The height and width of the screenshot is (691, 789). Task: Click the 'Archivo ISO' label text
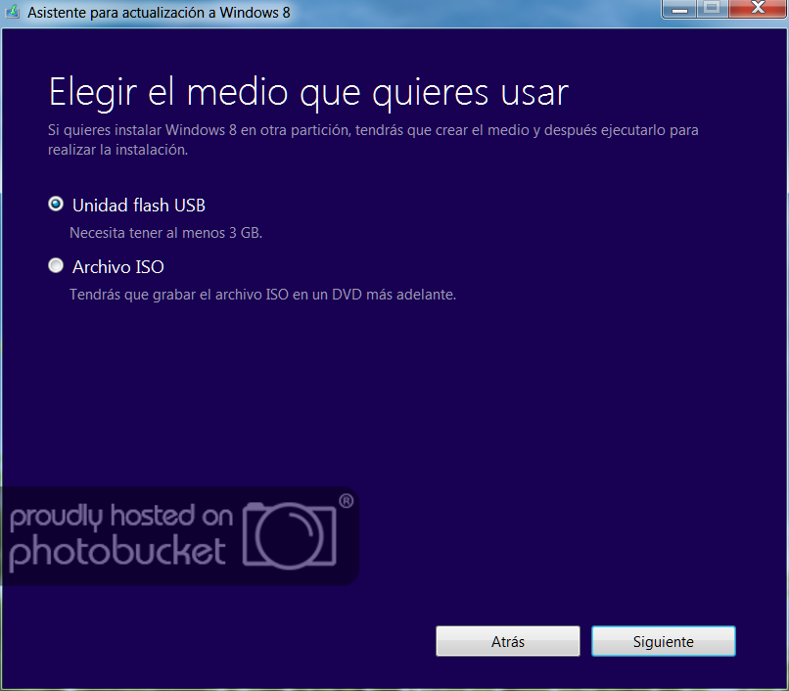[118, 267]
